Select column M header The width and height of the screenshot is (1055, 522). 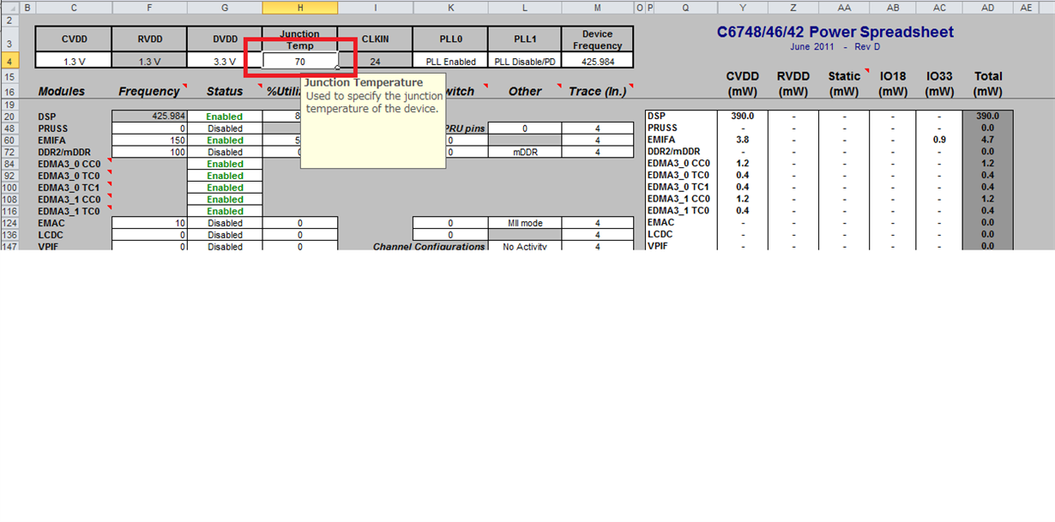click(598, 8)
